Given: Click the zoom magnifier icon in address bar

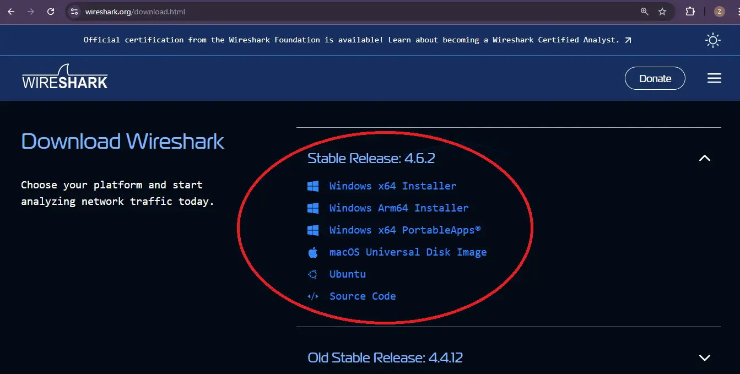Looking at the screenshot, I should click(644, 12).
